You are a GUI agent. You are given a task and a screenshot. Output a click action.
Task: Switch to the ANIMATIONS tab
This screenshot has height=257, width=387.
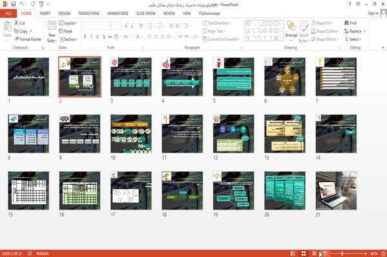[118, 14]
